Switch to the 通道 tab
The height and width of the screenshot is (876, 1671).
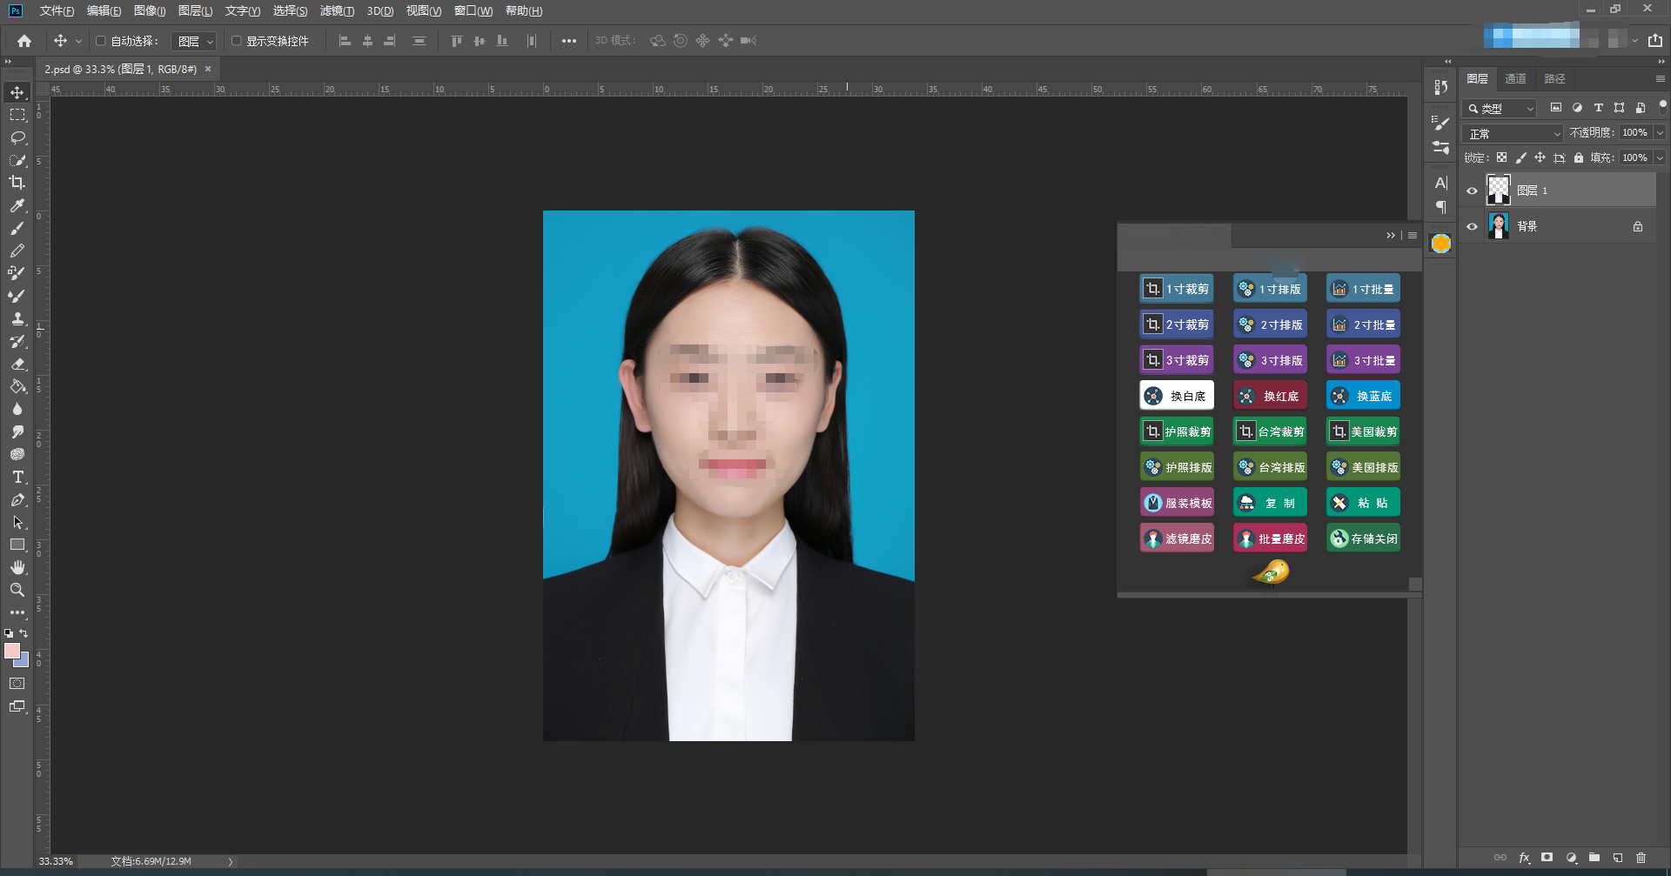1515,79
